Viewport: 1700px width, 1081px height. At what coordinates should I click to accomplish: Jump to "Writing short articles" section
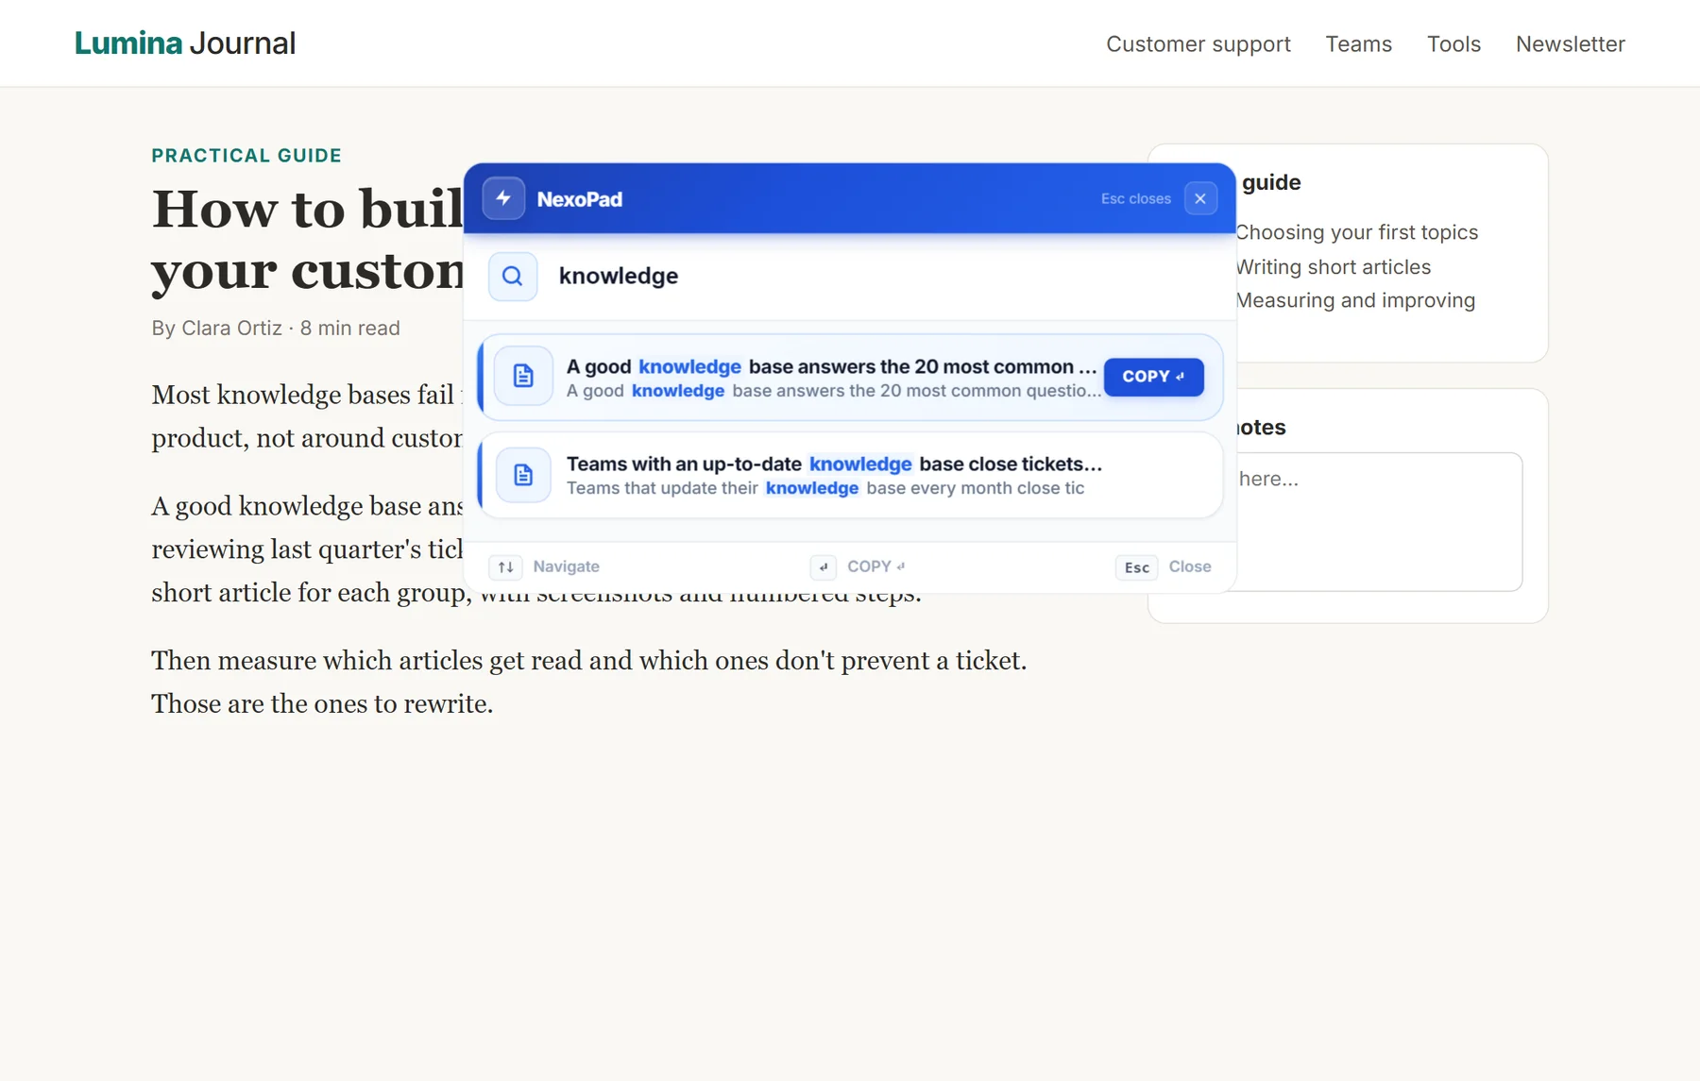pyautogui.click(x=1334, y=267)
